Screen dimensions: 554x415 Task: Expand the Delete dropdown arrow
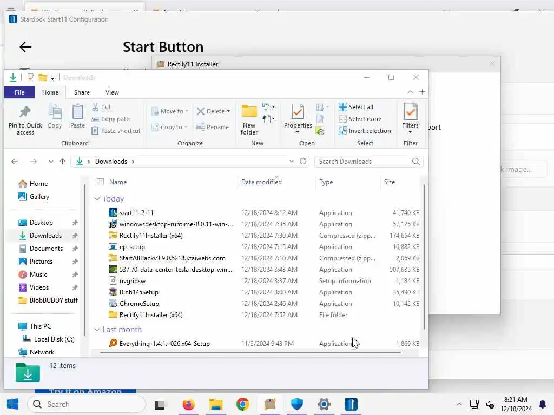[x=229, y=111]
